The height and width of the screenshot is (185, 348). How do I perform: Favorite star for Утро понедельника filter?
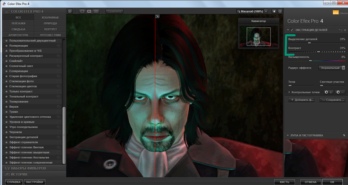[x=7, y=127]
